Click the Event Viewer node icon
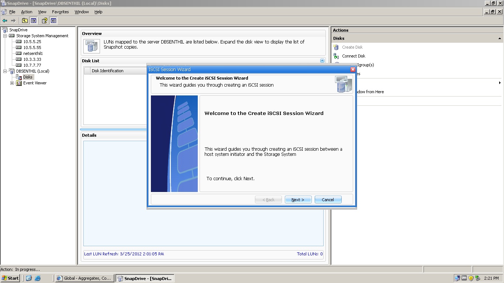504x283 pixels. point(19,83)
